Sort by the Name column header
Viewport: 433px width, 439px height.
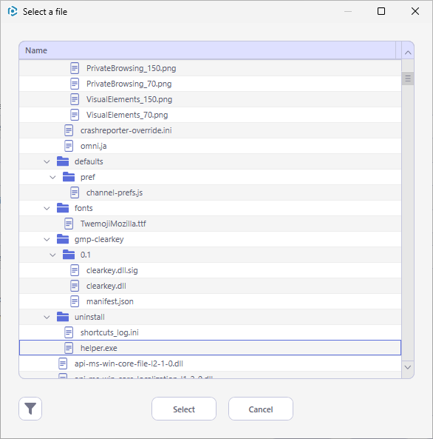coord(208,50)
